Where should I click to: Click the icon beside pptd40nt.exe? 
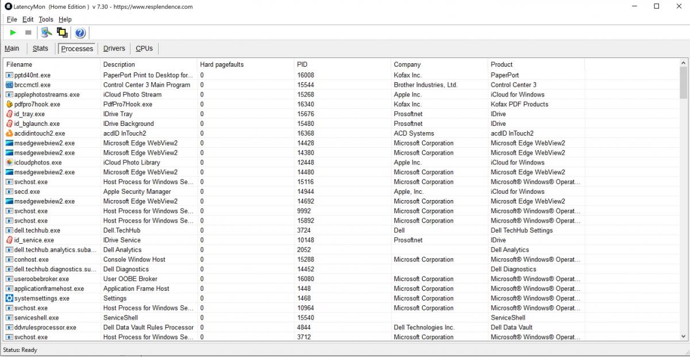pyautogui.click(x=9, y=75)
